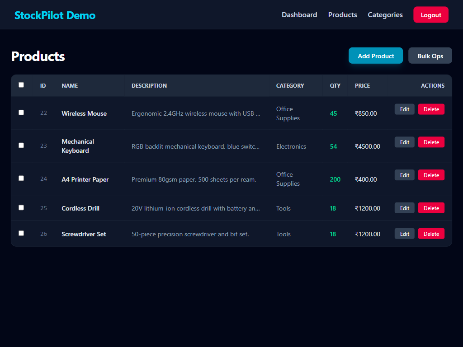The height and width of the screenshot is (347, 463).
Task: Click the ACTIONS column header
Action: point(433,85)
